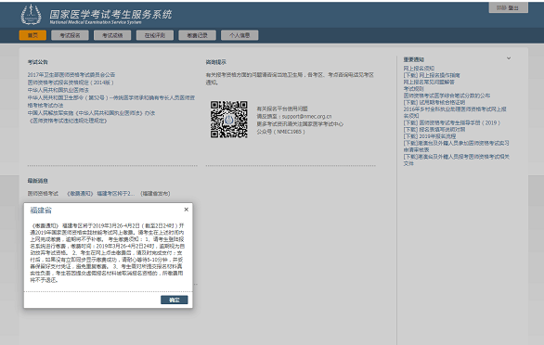Click the (福建省发布) text in the news row
The image size is (544, 345).
(x=155, y=194)
